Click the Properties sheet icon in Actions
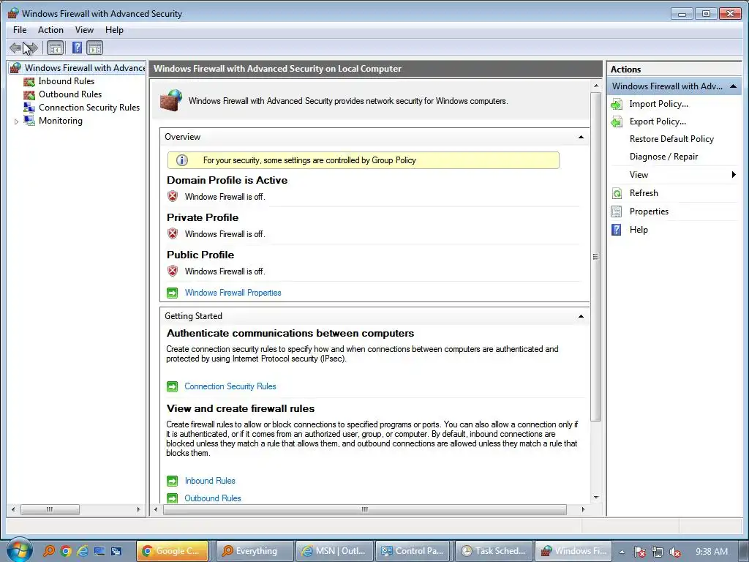Image resolution: width=749 pixels, height=562 pixels. 617,211
